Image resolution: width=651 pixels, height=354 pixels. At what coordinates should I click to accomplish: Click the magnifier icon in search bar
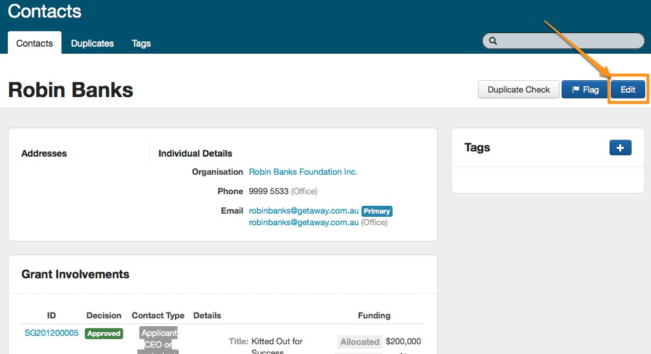click(493, 41)
